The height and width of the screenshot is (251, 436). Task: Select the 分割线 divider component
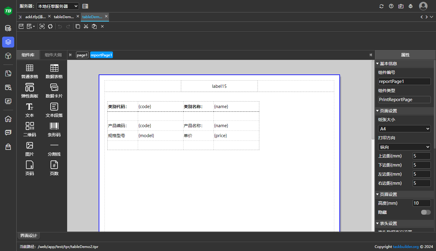click(x=54, y=149)
